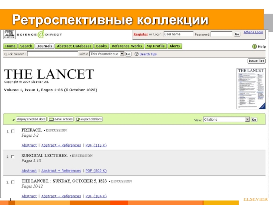Check the PREFACE article checkbox
The width and height of the screenshot is (273, 205).
[13, 131]
